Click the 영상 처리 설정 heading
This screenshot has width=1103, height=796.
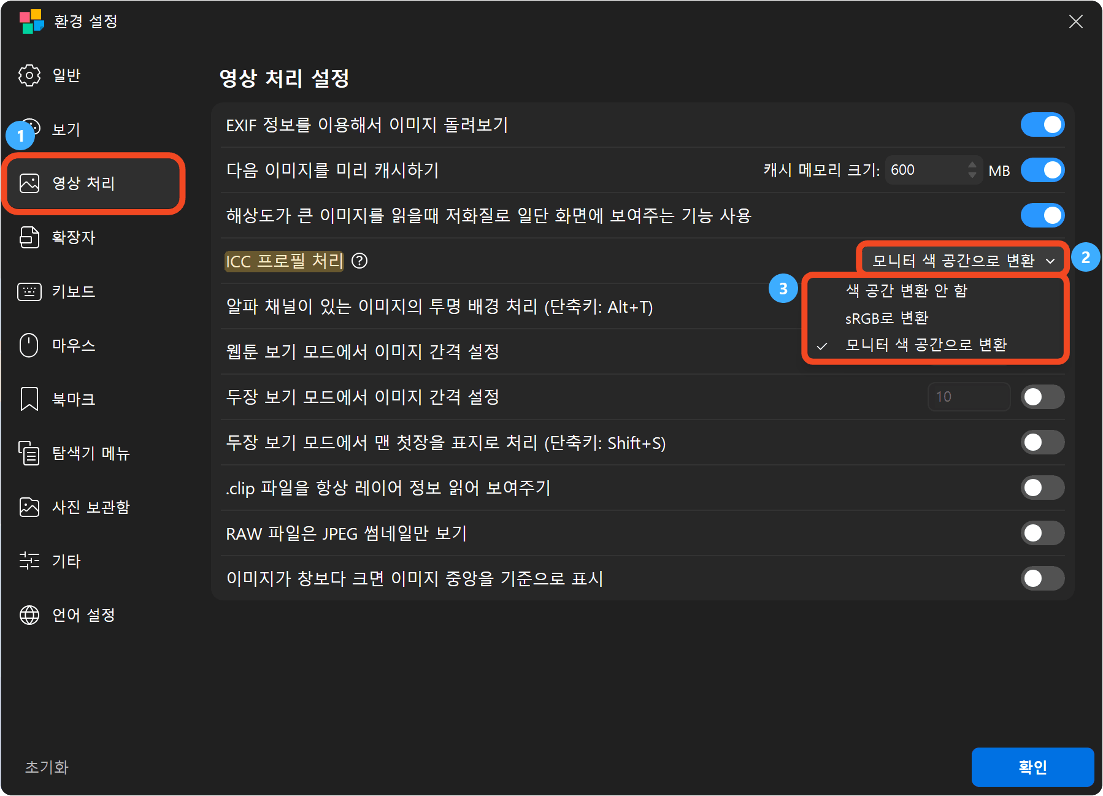(x=285, y=78)
